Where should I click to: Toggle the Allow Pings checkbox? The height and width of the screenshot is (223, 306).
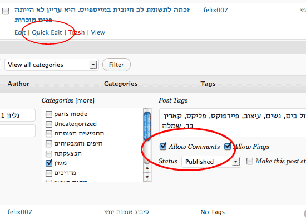(228, 146)
